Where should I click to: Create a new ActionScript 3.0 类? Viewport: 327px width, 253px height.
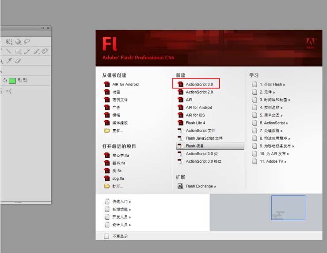pyautogui.click(x=198, y=154)
